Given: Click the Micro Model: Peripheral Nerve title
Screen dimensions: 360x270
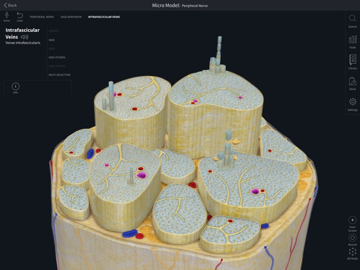Looking at the screenshot, I should coord(180,6).
